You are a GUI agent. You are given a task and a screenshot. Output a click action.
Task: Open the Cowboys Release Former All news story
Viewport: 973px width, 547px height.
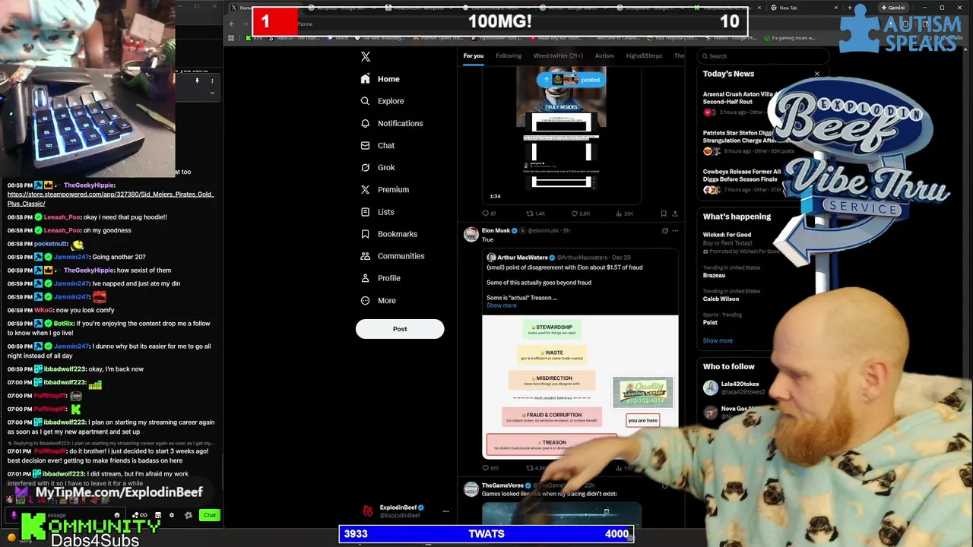click(741, 181)
